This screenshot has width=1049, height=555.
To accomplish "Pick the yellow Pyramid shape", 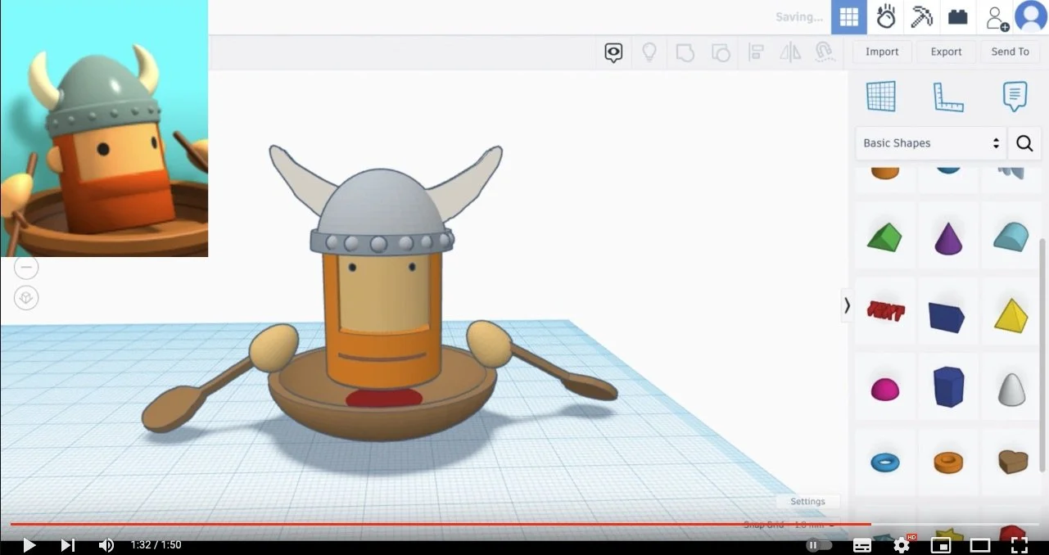I will pos(1011,315).
